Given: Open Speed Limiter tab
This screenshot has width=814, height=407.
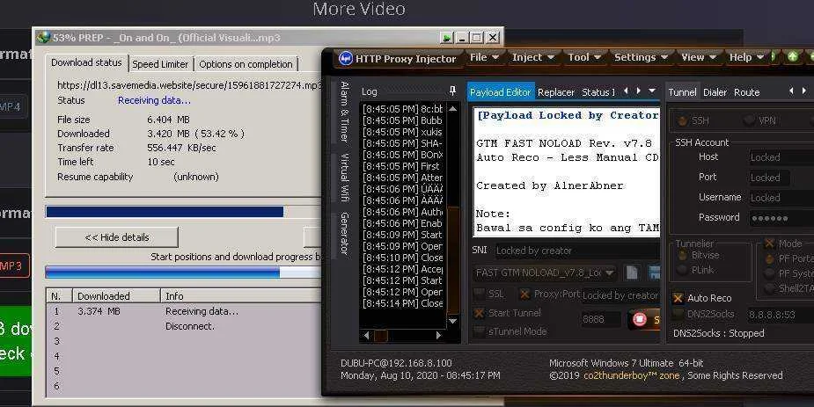Looking at the screenshot, I should 160,64.
